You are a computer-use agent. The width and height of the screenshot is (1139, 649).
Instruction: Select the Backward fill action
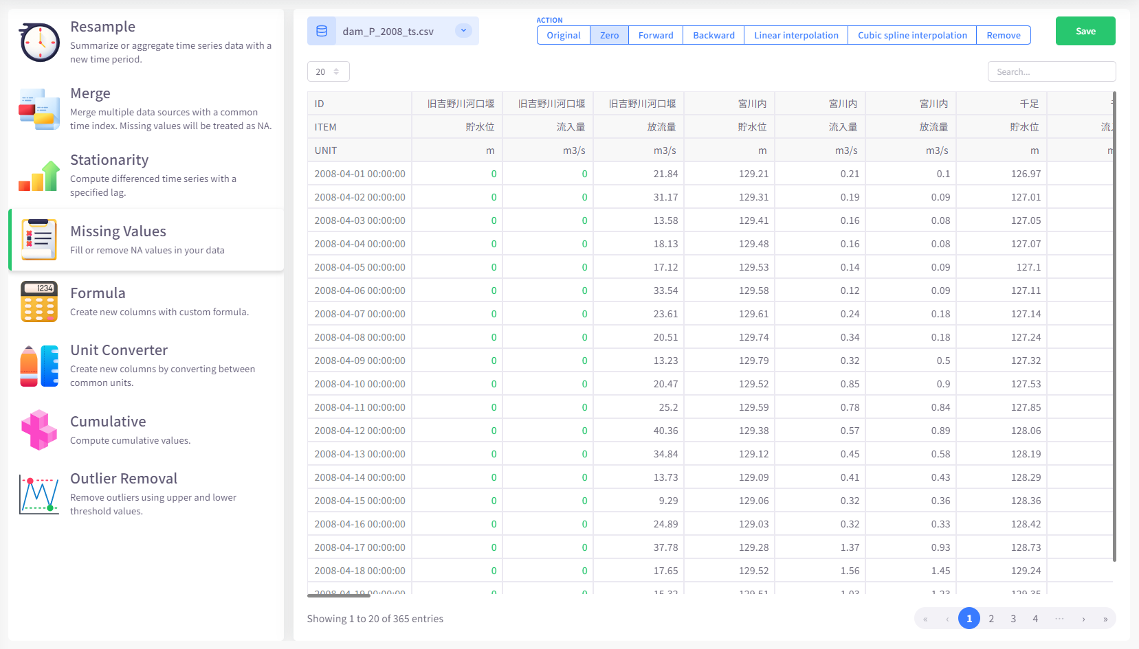tap(714, 35)
